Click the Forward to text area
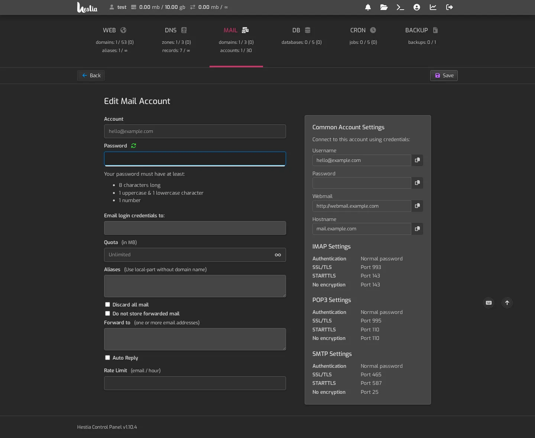535x438 pixels. pyautogui.click(x=195, y=339)
